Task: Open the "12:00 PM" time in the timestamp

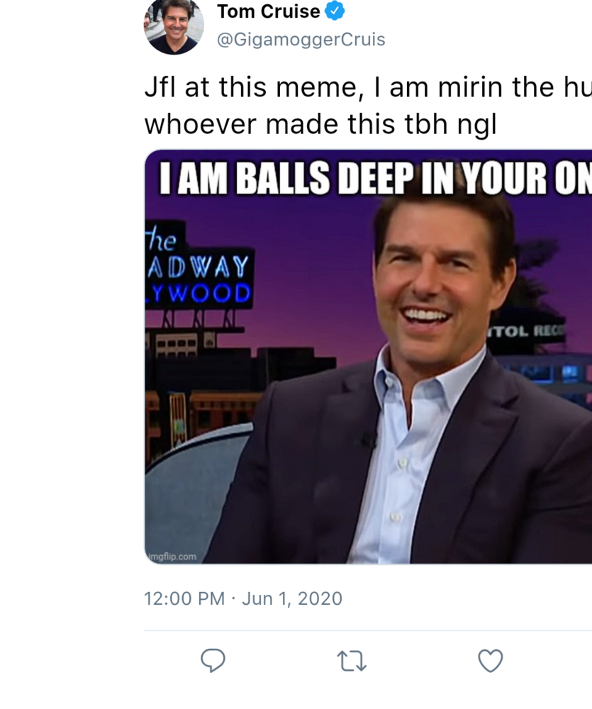Action: coord(184,598)
